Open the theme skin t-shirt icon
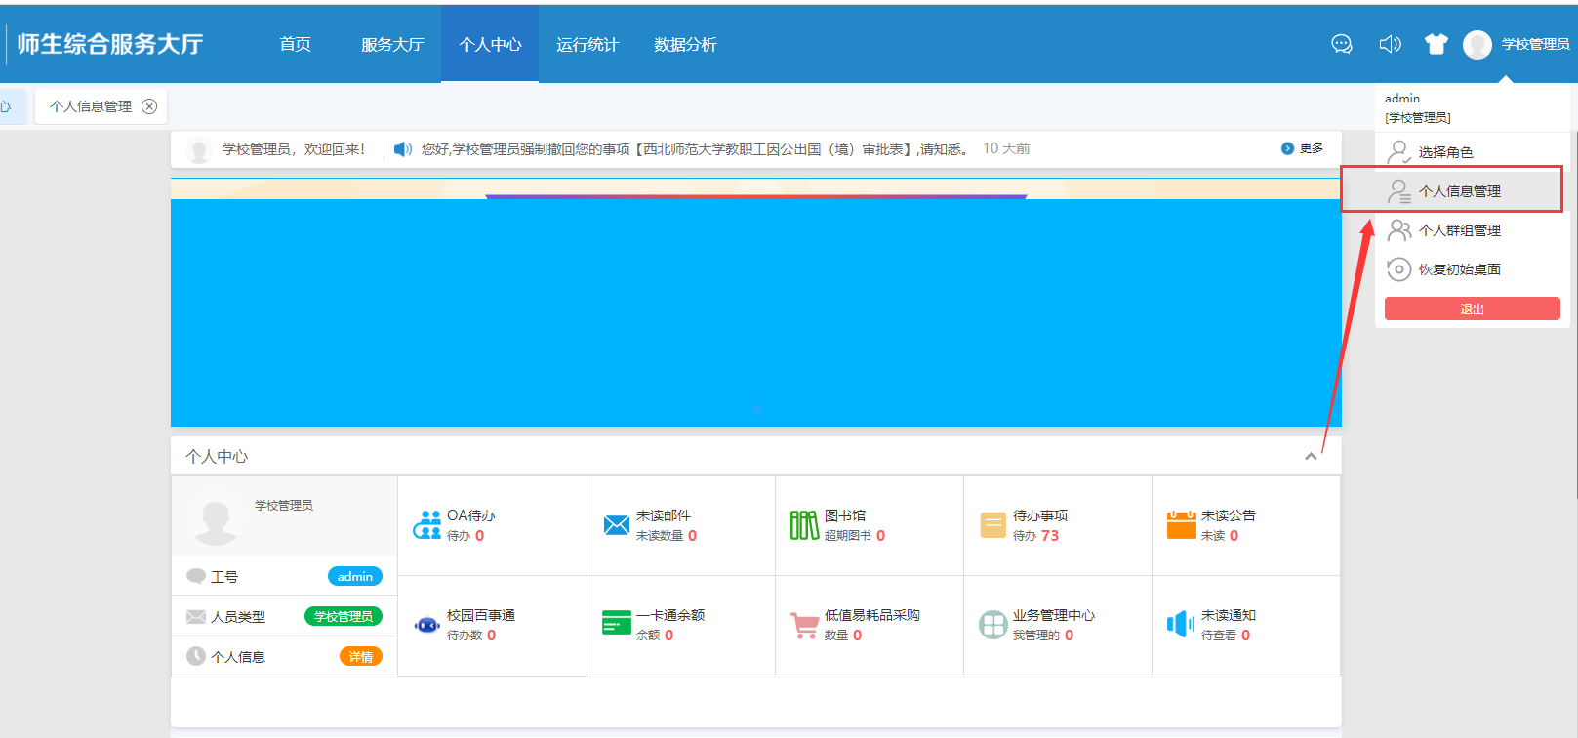1578x738 pixels. (x=1436, y=44)
